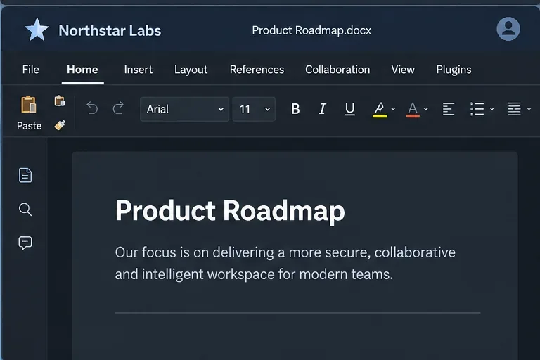Screen dimensions: 540x360
Task: Toggle underline formatting
Action: [x=349, y=109]
